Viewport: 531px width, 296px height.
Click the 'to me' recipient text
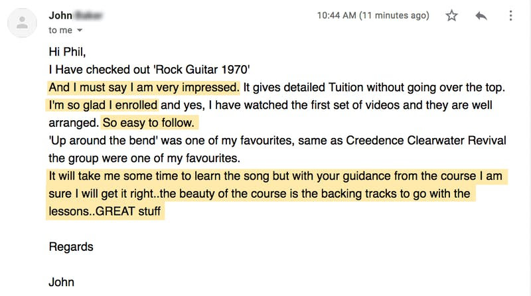60,30
